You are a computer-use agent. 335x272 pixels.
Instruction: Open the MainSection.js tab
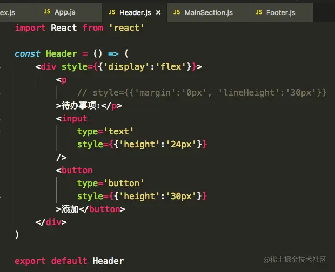coord(207,12)
